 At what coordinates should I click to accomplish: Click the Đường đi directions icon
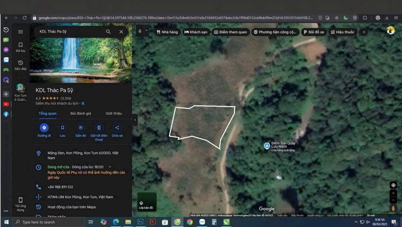click(x=44, y=128)
